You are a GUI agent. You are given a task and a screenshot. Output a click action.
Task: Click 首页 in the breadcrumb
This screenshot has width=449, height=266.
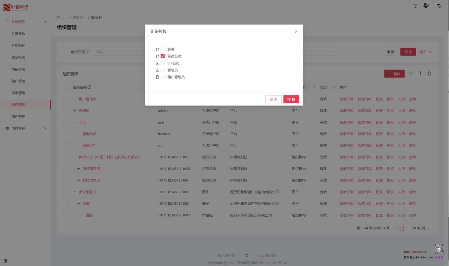coord(60,18)
